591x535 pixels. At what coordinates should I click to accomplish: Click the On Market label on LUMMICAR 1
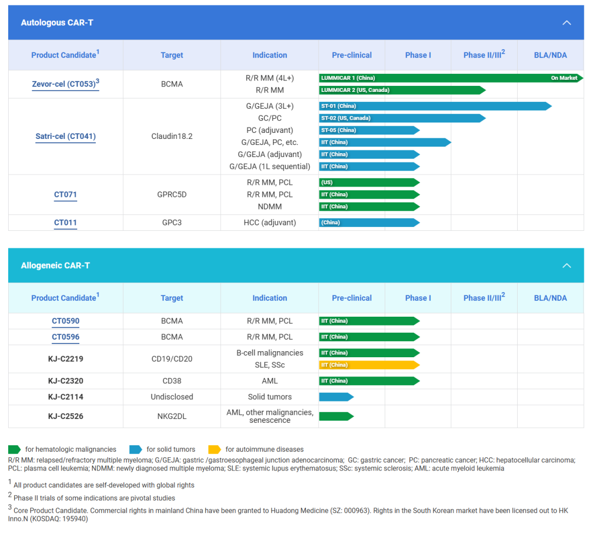pyautogui.click(x=564, y=78)
